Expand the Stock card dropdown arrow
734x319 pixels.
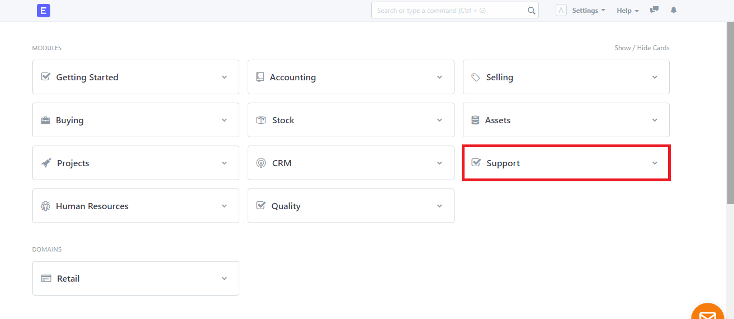tap(439, 120)
